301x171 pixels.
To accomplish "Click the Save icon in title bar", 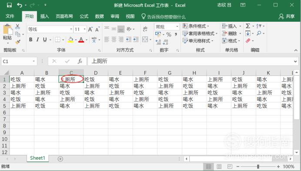I will [9, 5].
